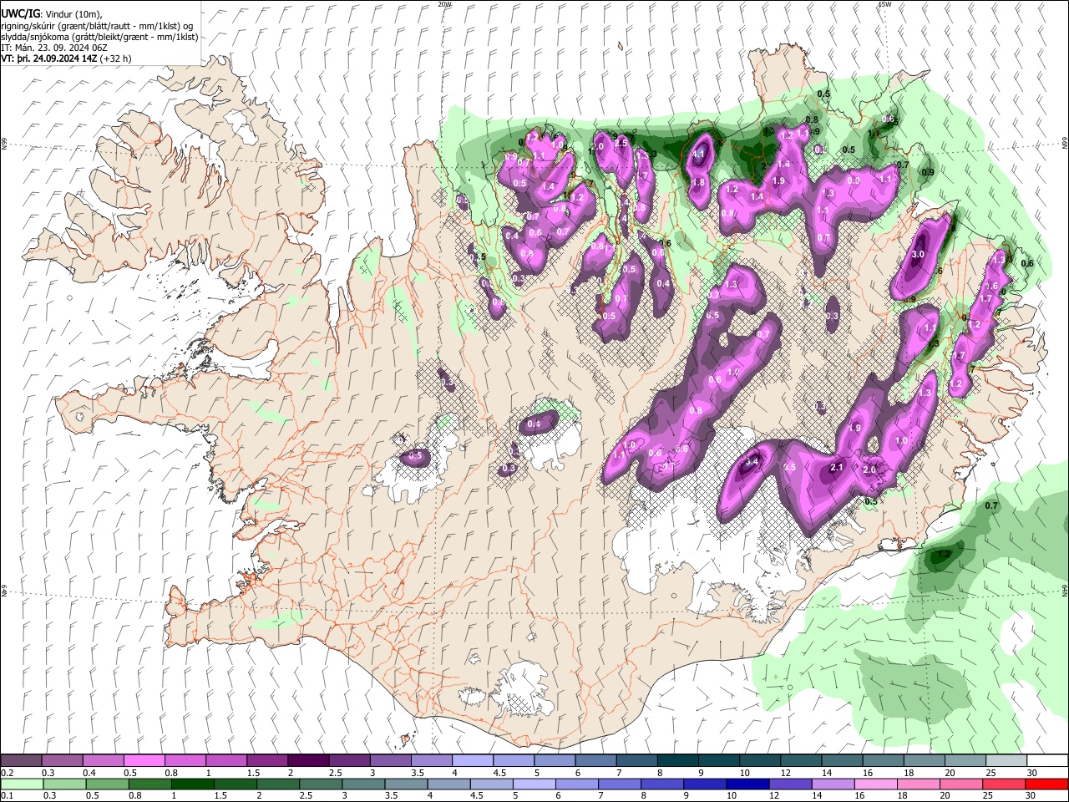Click the darkest green 1–1.5 rain legend swatch

[x=193, y=784]
